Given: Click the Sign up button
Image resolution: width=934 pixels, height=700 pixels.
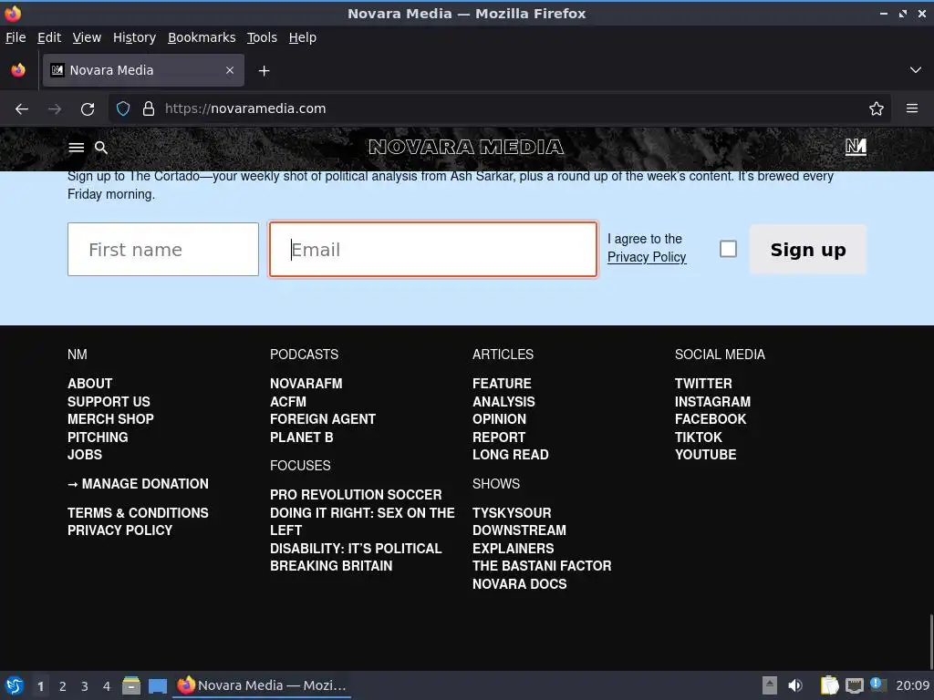Looking at the screenshot, I should [x=808, y=250].
